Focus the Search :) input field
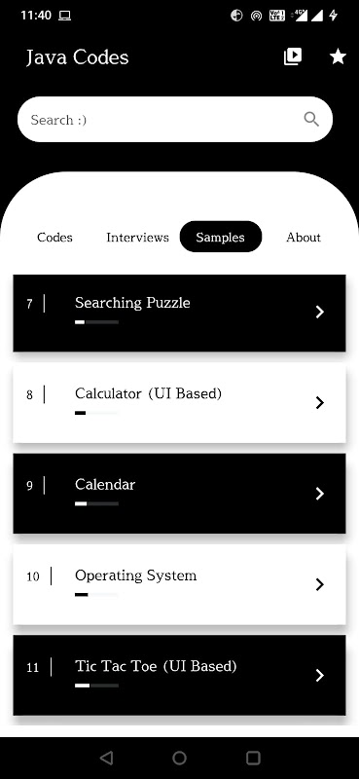Screen dimensions: 359x779 175,119
